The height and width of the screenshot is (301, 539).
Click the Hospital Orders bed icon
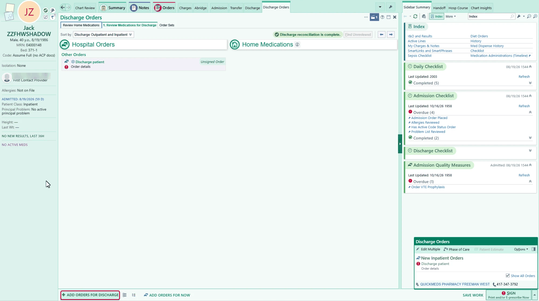point(65,44)
